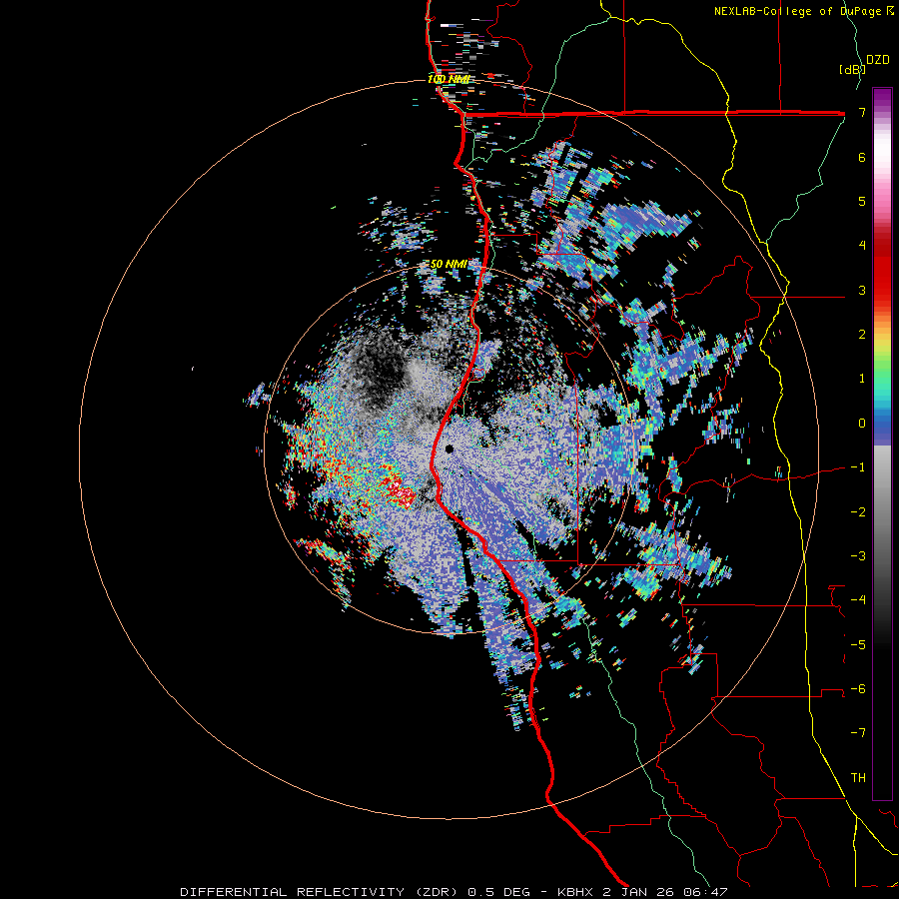Click the 5 value on the scale
This screenshot has width=899, height=899.
coord(862,202)
